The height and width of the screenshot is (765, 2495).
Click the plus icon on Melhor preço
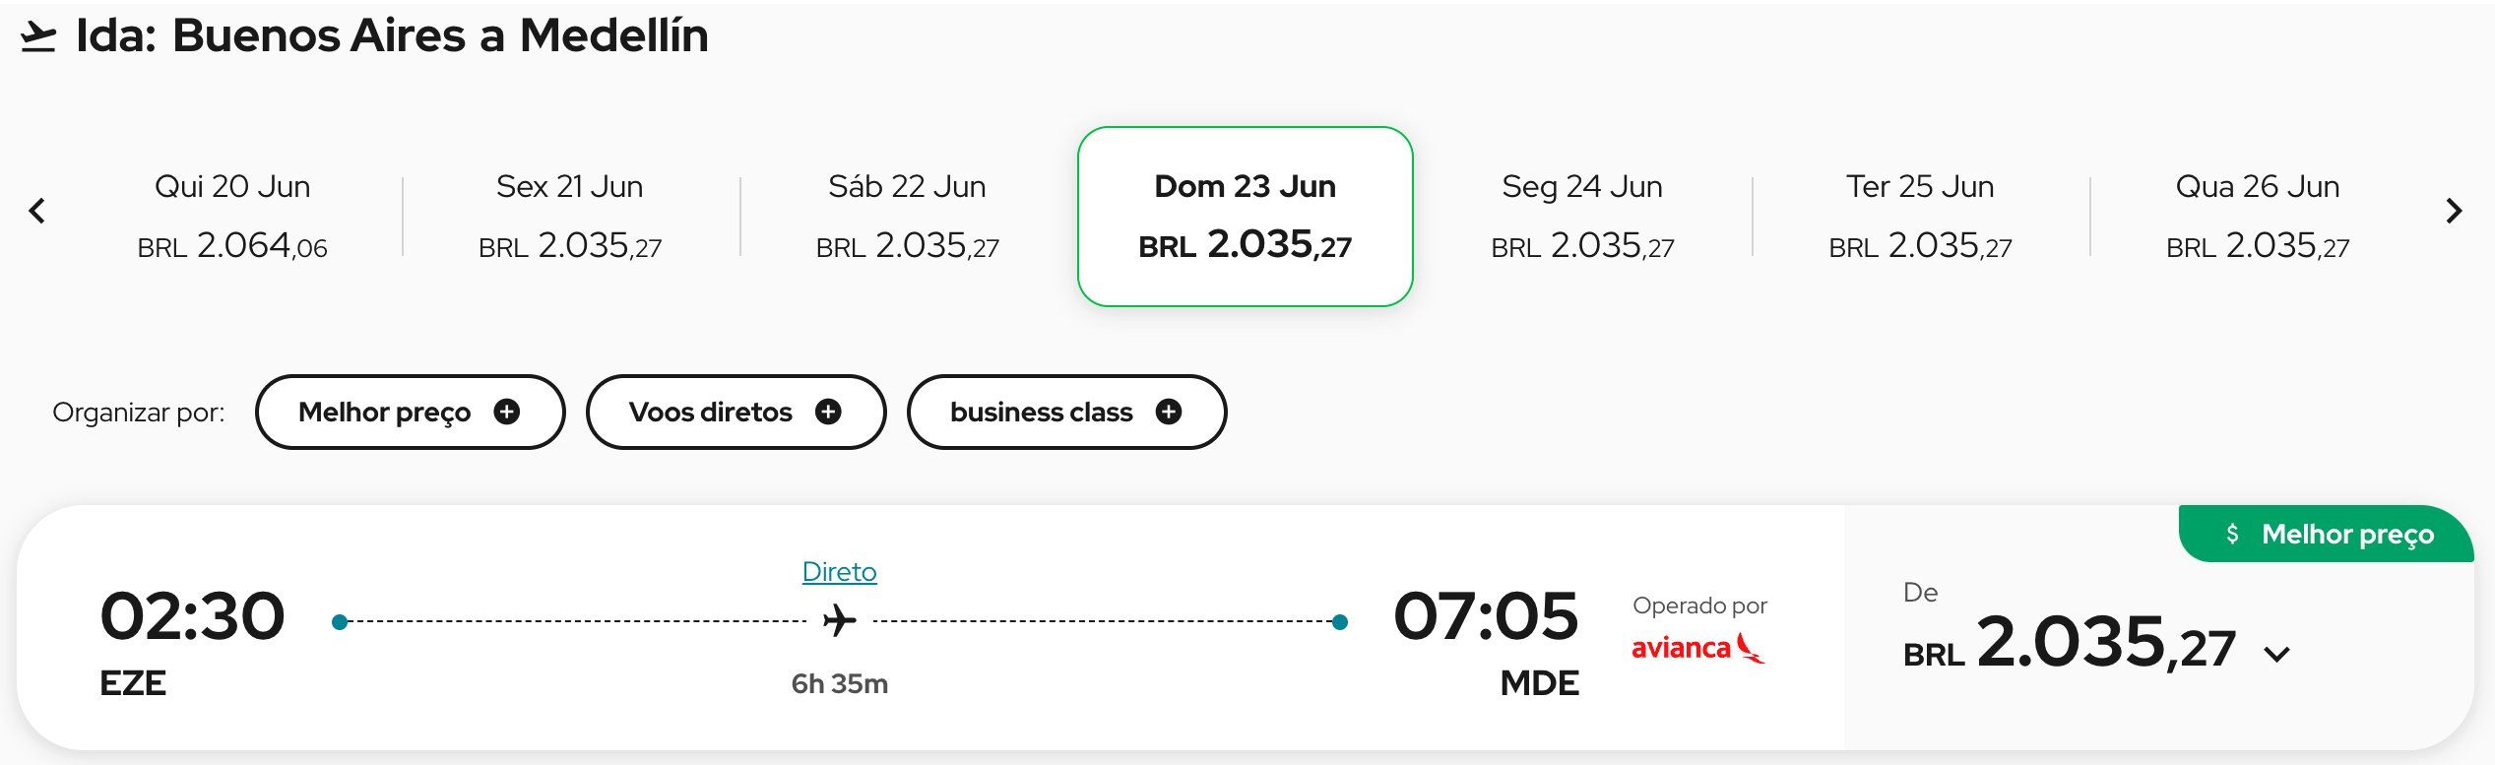tap(507, 412)
